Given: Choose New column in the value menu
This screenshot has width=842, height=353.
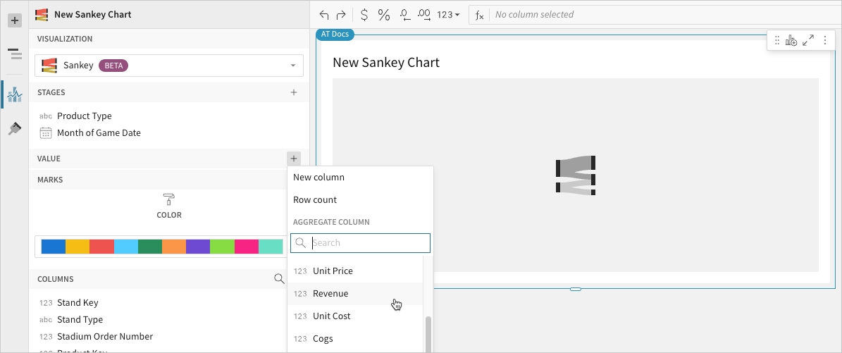Looking at the screenshot, I should [318, 178].
